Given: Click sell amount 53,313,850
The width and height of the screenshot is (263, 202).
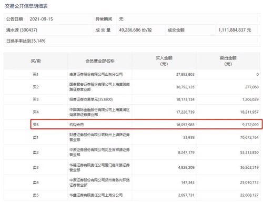Looking at the screenshot, I should tap(249, 153).
